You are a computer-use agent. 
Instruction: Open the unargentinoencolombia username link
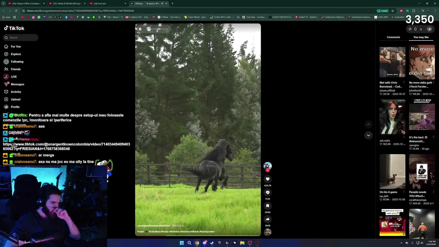point(153,226)
